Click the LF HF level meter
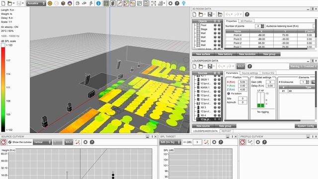 click(x=261, y=100)
